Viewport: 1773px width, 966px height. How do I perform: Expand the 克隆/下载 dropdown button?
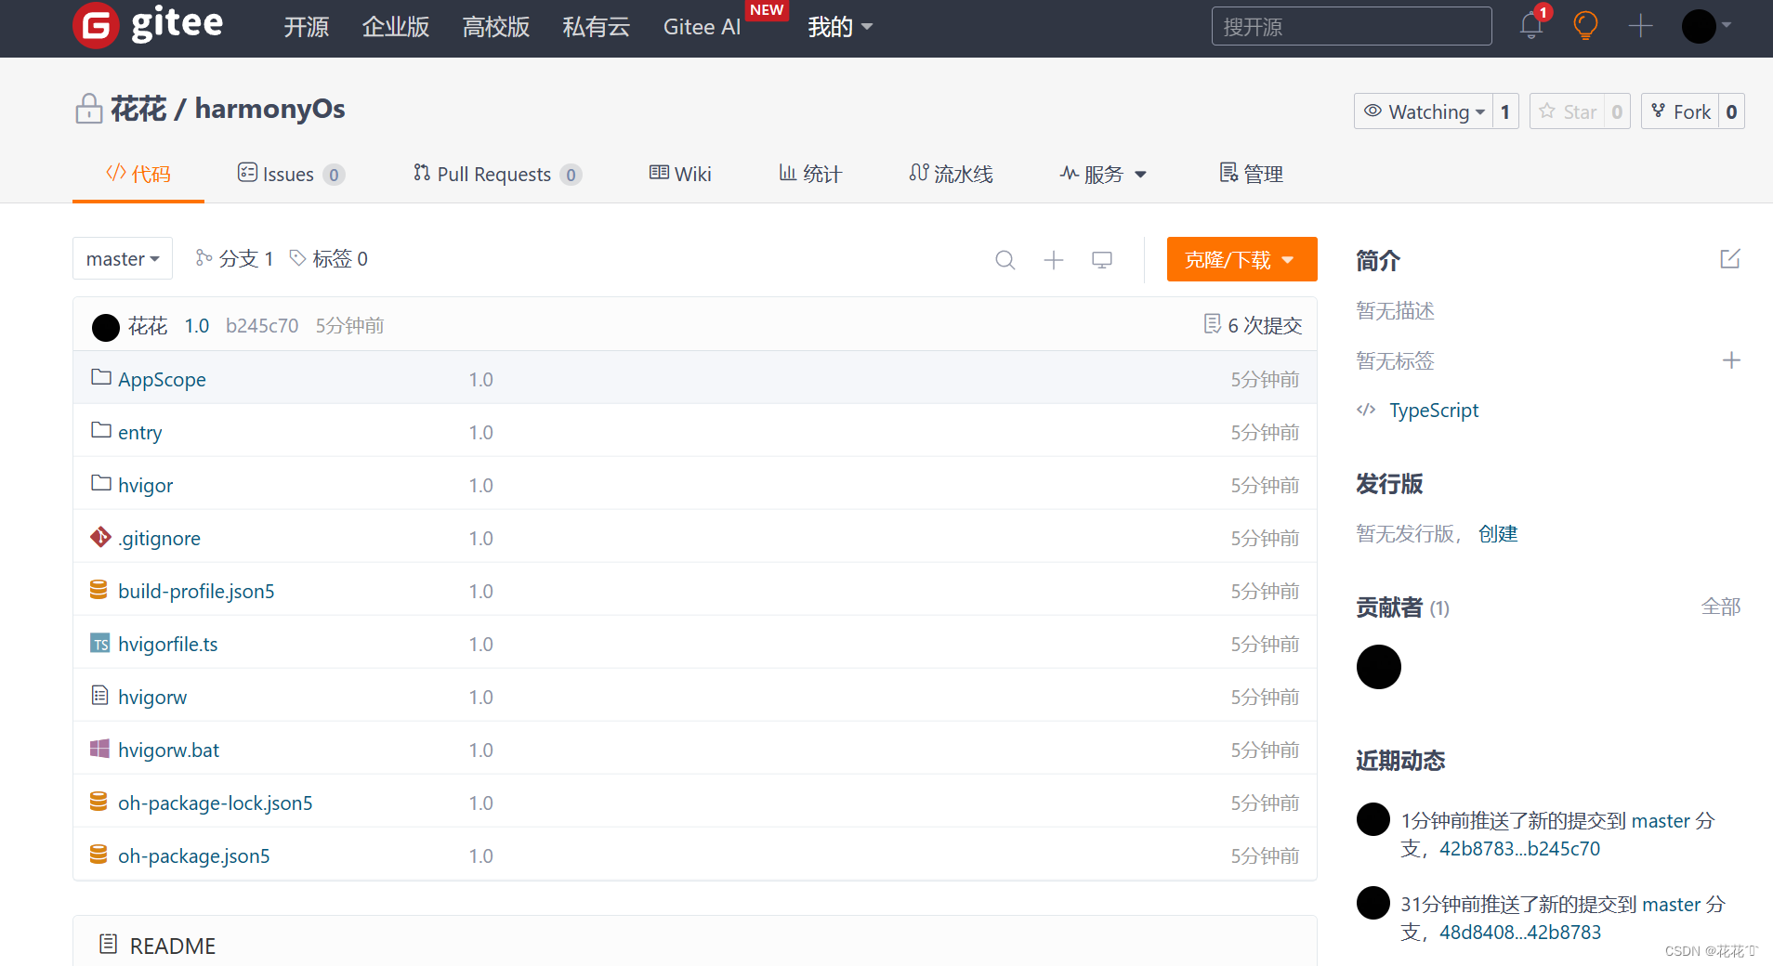[x=1241, y=259]
